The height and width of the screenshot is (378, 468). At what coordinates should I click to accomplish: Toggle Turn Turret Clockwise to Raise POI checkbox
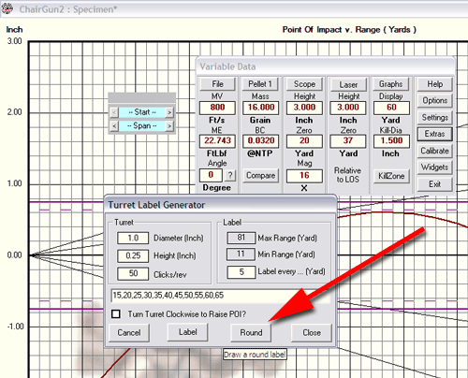[x=116, y=313]
